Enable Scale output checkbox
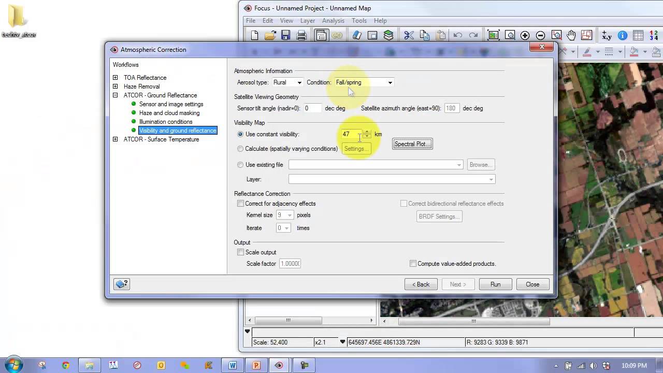The image size is (663, 373). [x=240, y=252]
